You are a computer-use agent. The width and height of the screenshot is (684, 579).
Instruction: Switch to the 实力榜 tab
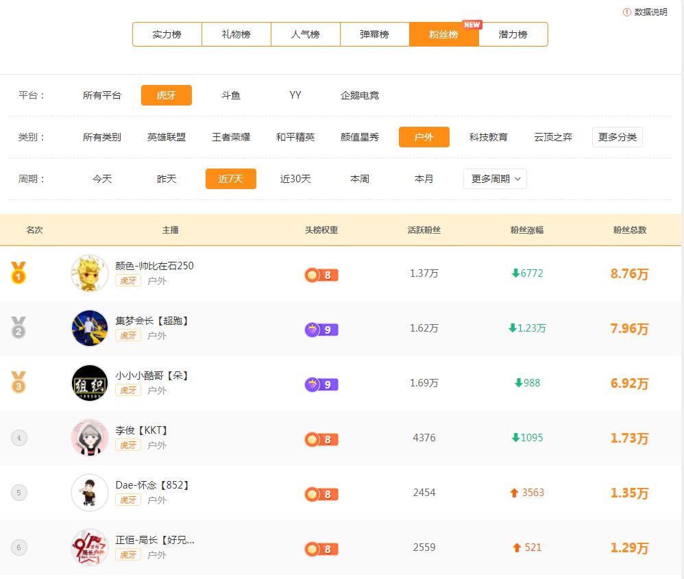pos(167,34)
